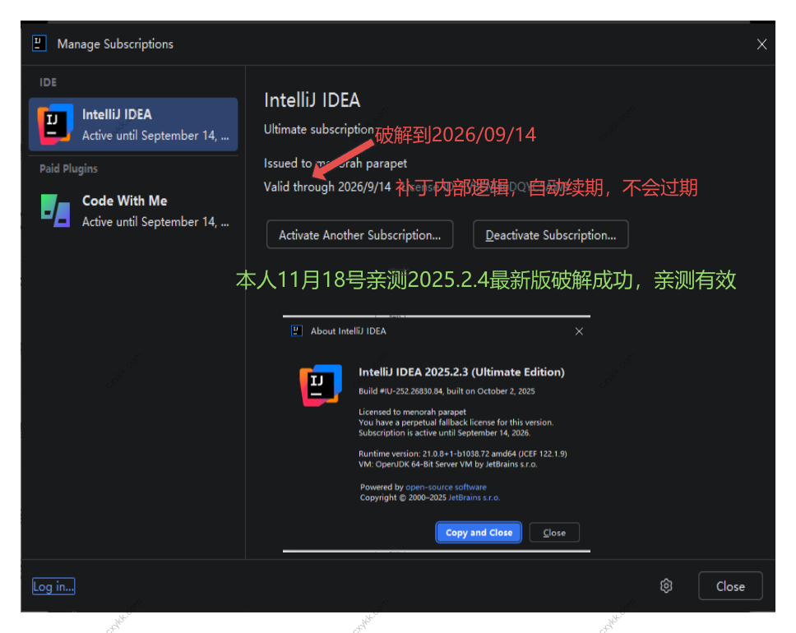The image size is (796, 633).
Task: Click IJ icon in About dialog title bar
Action: [x=297, y=331]
